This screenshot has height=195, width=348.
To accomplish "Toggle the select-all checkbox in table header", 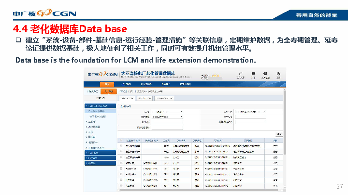I will pos(121,140).
